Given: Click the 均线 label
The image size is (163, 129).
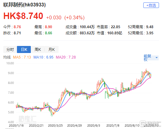Looking at the screenshot, I should point(7,57).
